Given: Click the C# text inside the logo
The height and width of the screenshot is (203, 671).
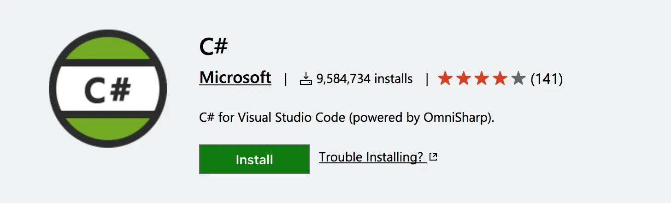Looking at the screenshot, I should click(108, 90).
